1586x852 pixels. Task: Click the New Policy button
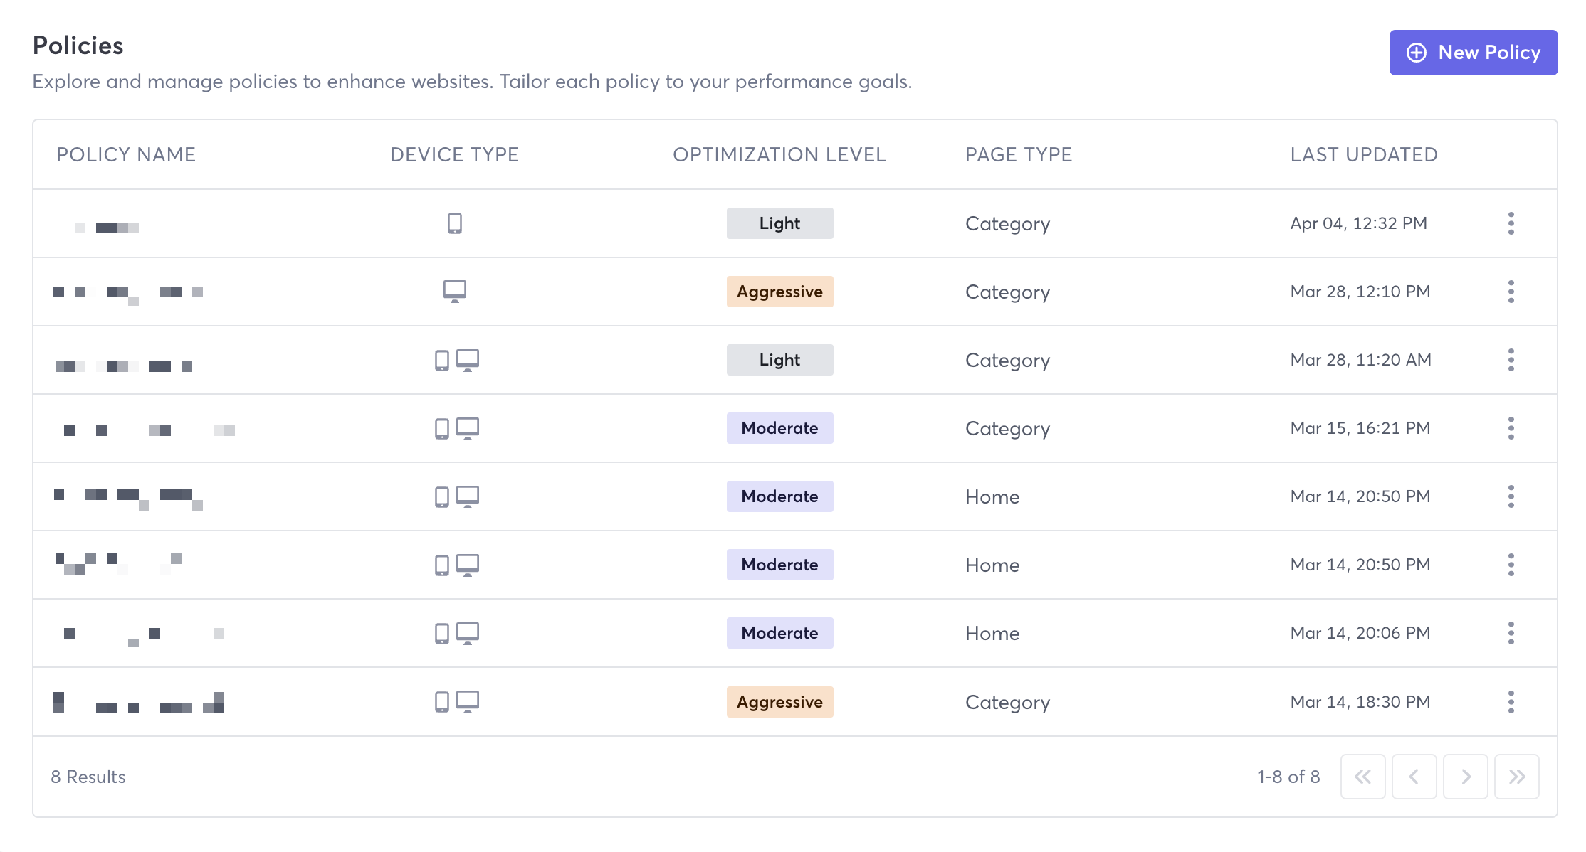coord(1473,53)
